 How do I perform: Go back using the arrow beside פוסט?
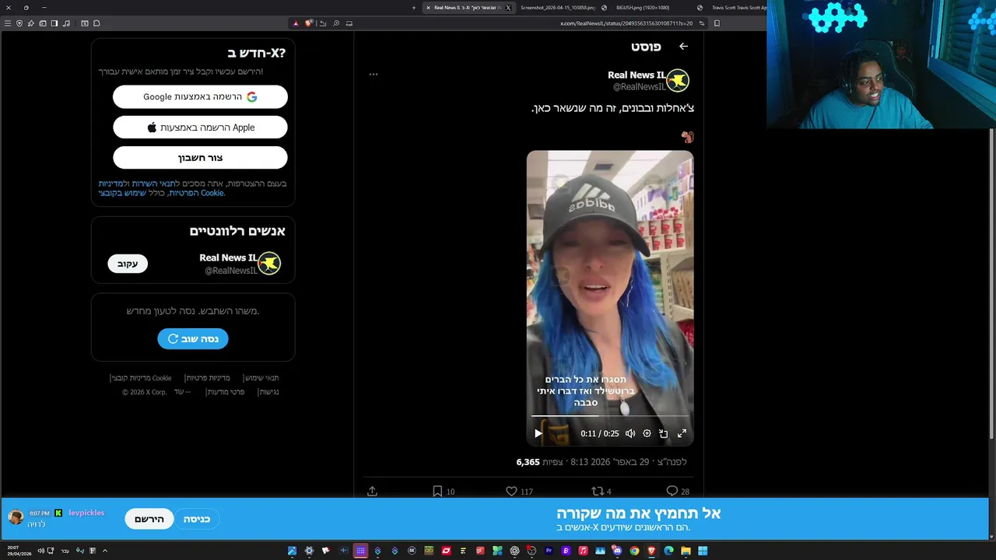(x=683, y=47)
